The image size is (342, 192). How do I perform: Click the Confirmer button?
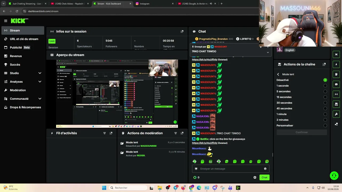click(302, 132)
